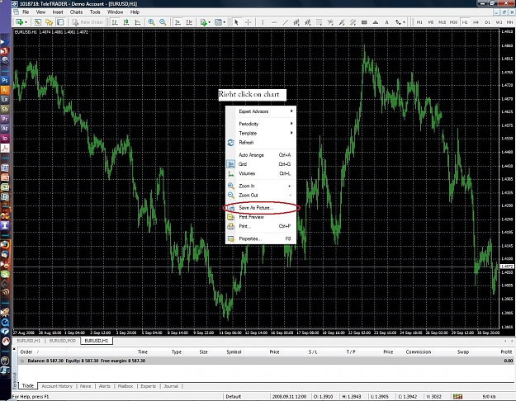The width and height of the screenshot is (516, 401).
Task: Set timeframe to M1
Action: click(419, 22)
